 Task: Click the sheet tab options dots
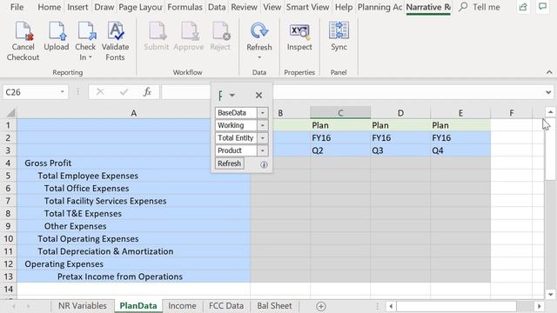coord(378,306)
